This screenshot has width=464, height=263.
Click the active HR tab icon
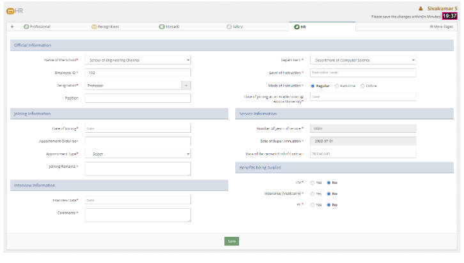[x=297, y=26]
